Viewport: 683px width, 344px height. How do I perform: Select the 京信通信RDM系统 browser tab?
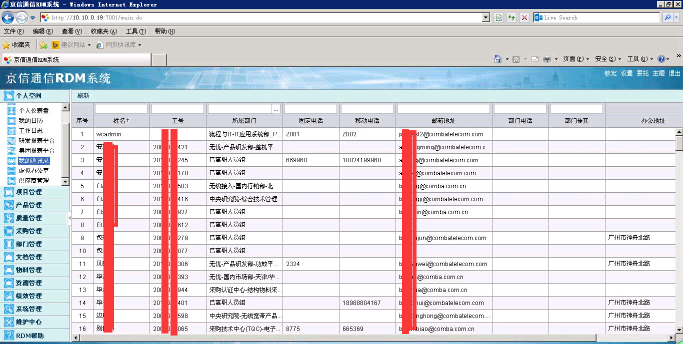75,59
